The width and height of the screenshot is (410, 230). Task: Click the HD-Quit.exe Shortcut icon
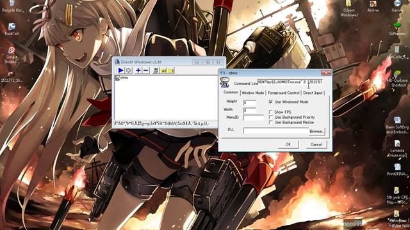point(397,79)
